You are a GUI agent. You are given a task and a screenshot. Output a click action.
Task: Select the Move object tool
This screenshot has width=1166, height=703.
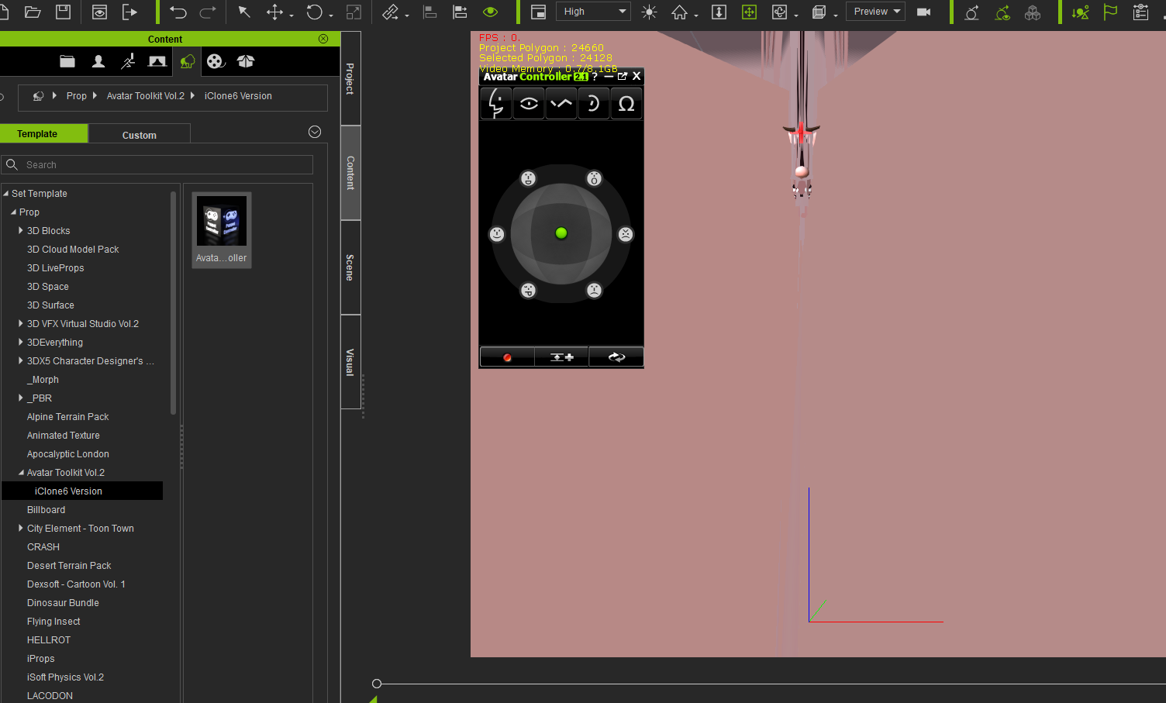[x=274, y=12]
